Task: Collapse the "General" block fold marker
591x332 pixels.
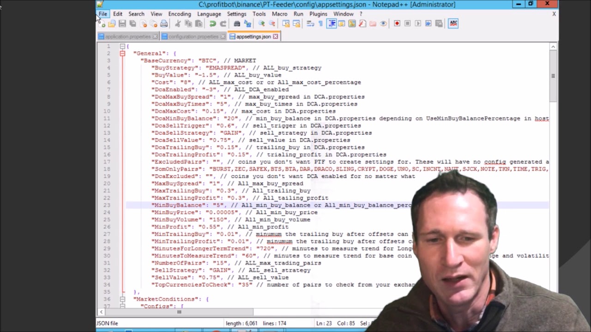Action: pos(122,53)
